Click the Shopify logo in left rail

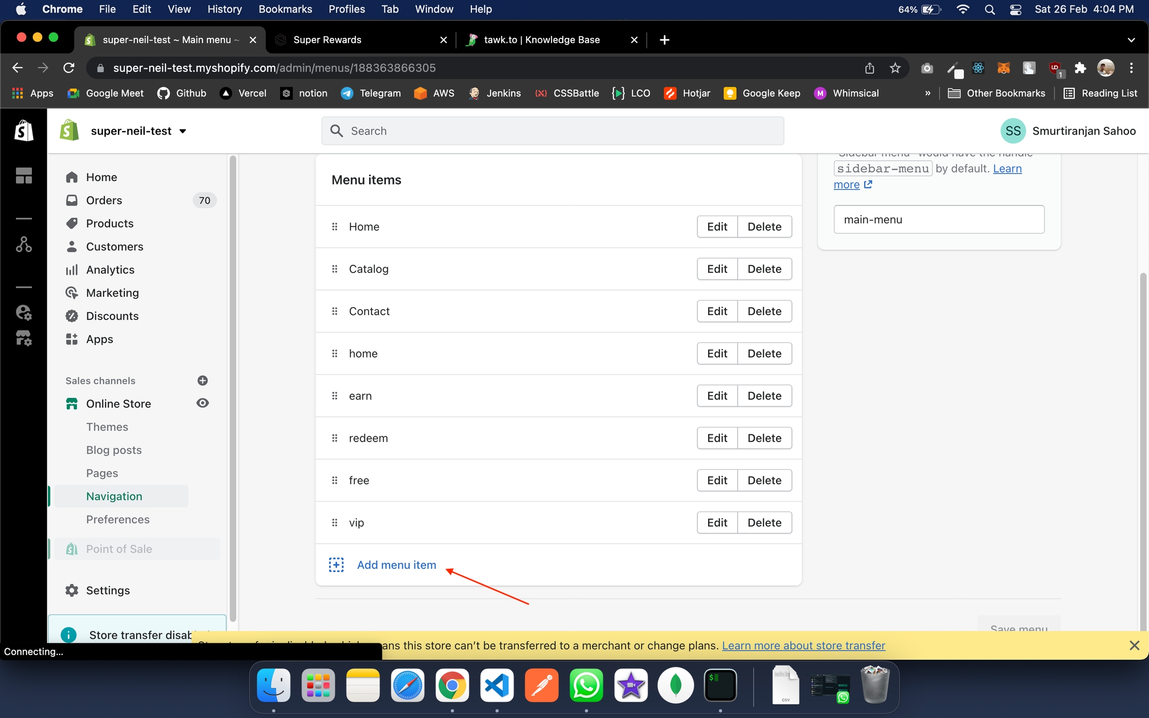pyautogui.click(x=23, y=131)
